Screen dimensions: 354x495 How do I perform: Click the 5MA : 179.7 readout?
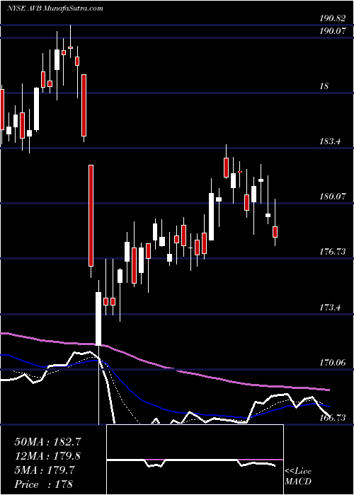pos(44,470)
